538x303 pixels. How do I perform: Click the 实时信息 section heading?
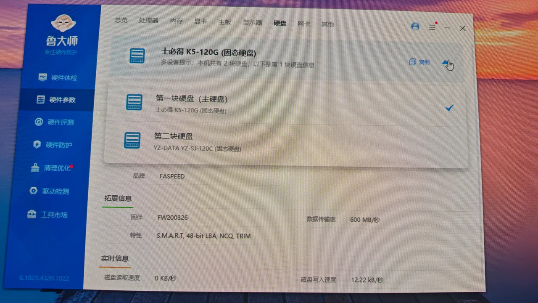coord(115,258)
